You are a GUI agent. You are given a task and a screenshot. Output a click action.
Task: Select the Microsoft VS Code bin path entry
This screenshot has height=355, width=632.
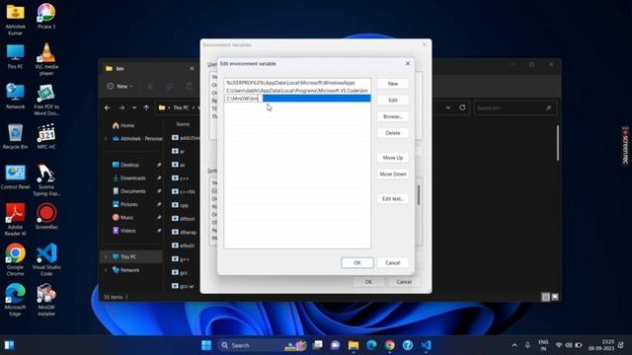[297, 91]
